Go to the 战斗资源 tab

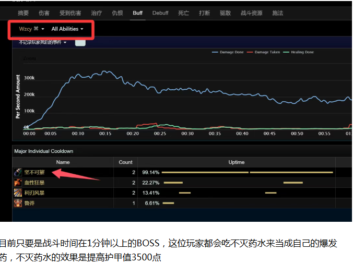point(251,13)
